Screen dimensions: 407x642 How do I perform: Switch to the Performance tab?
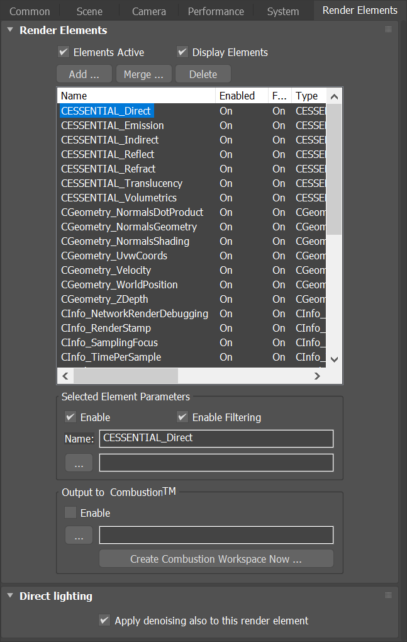click(216, 11)
